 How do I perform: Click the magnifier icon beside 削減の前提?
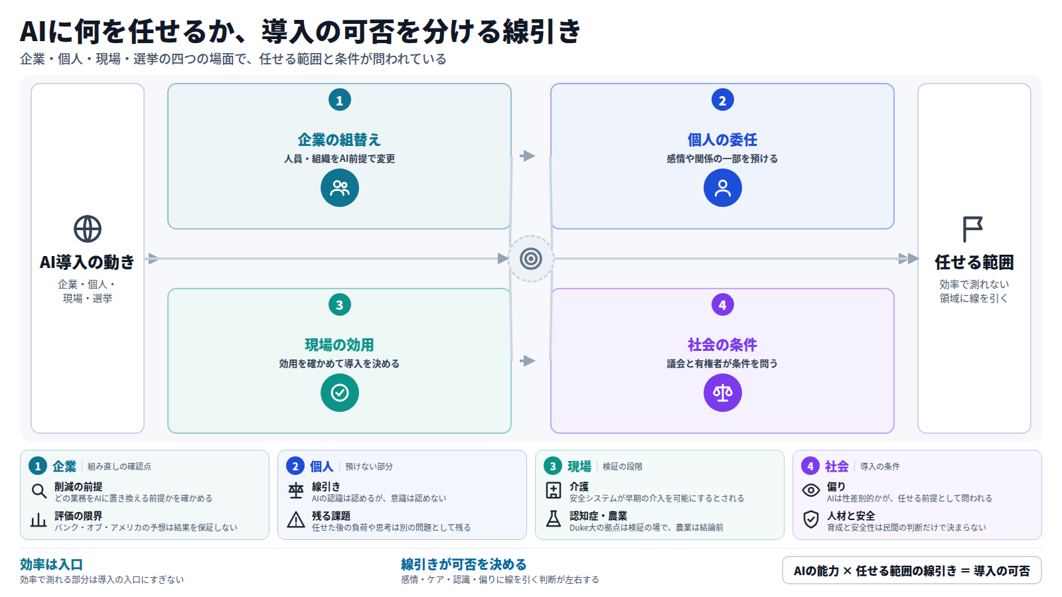click(39, 491)
